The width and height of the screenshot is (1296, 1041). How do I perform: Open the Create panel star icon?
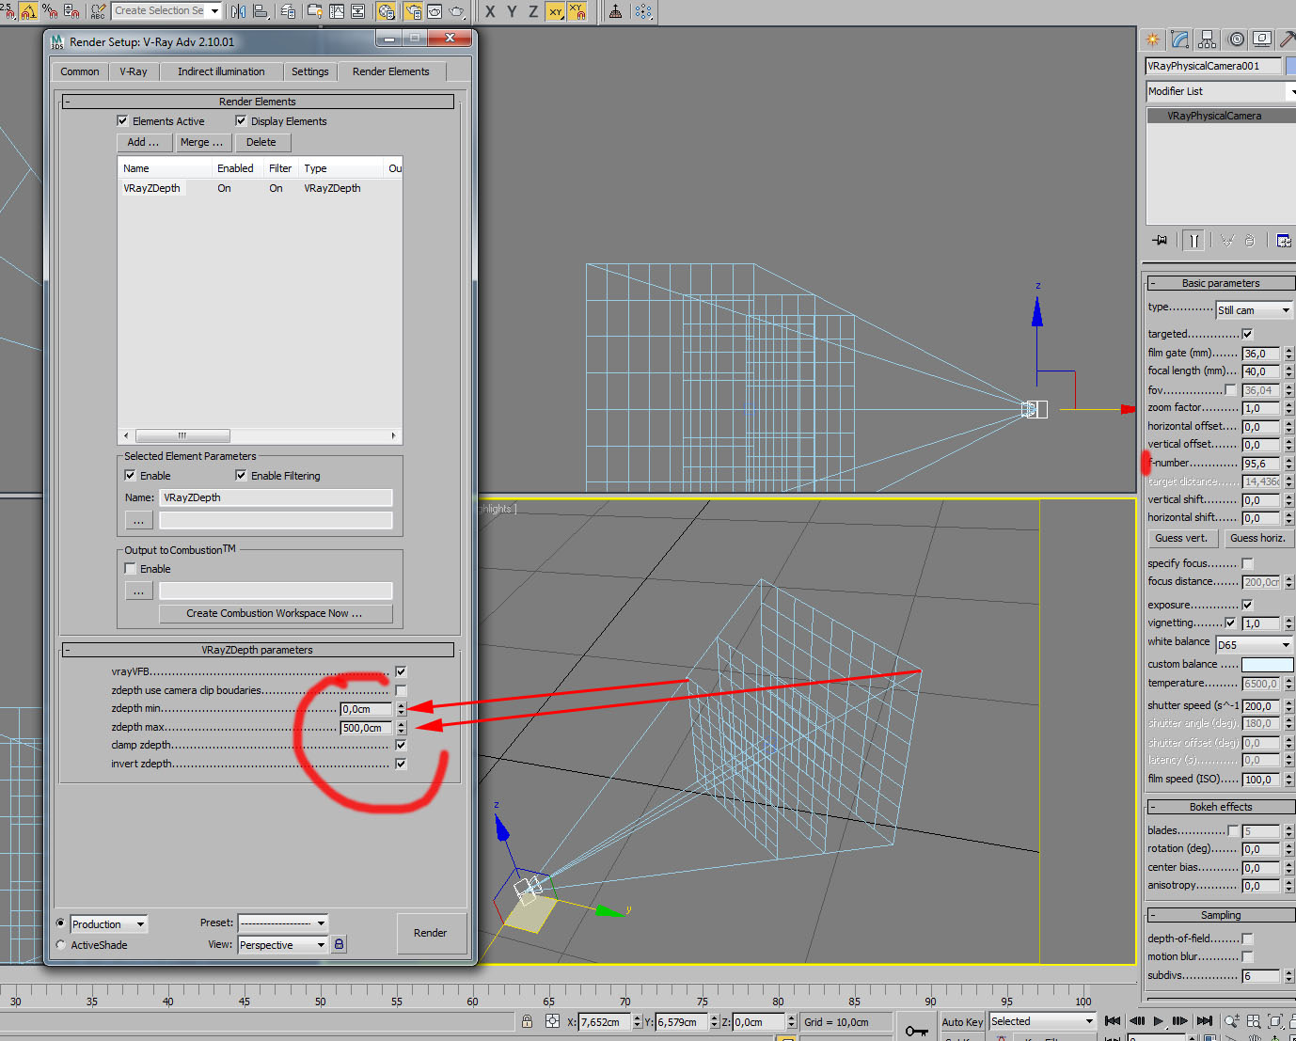(x=1152, y=39)
